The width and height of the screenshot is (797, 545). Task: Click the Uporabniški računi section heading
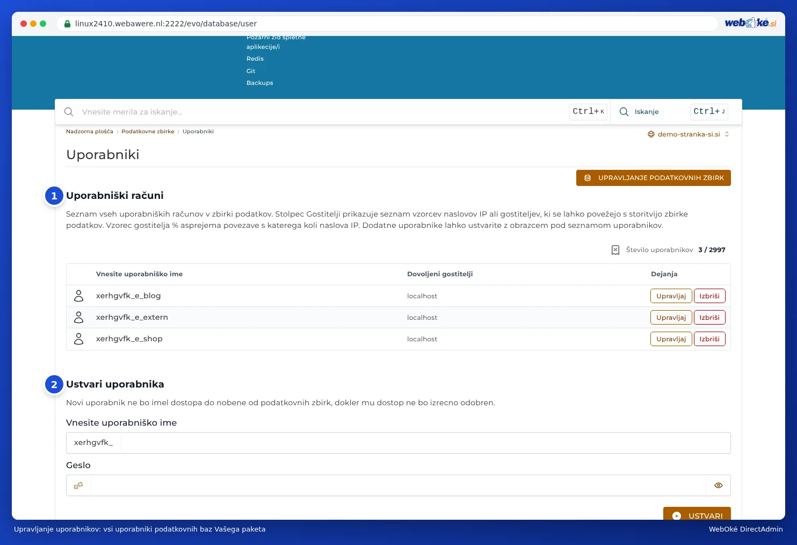(x=115, y=196)
